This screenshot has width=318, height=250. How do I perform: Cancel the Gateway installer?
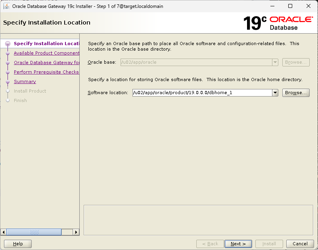tap(300, 244)
